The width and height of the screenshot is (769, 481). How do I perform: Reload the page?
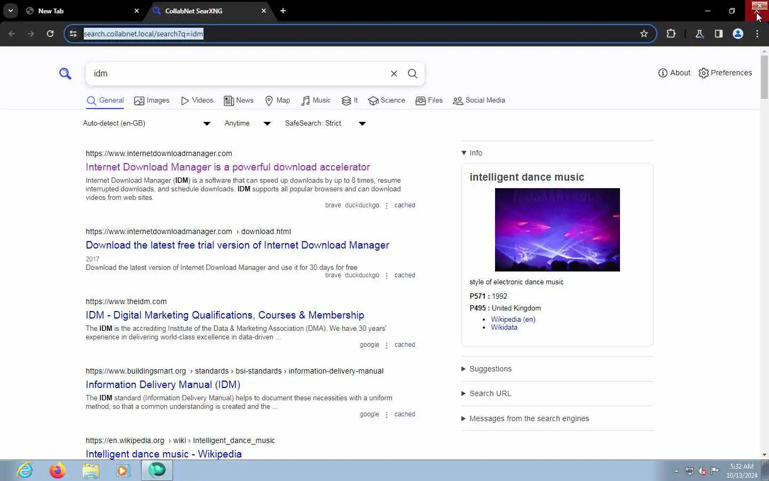(50, 34)
